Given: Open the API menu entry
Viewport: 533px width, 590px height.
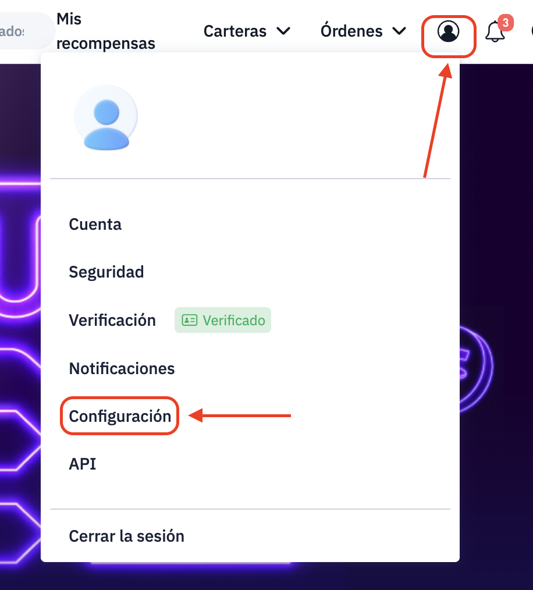Looking at the screenshot, I should [x=83, y=464].
